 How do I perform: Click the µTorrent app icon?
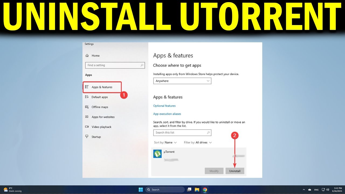157,154
